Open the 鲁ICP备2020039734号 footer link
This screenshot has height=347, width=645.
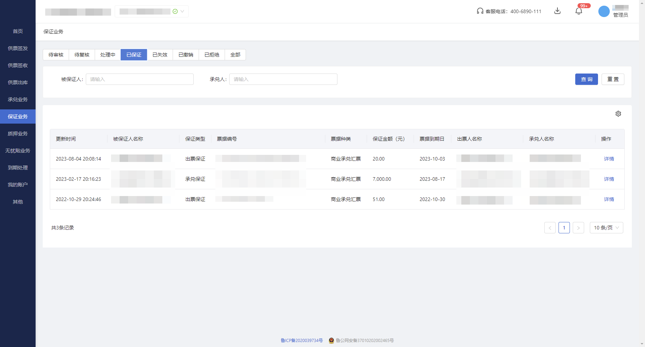pyautogui.click(x=301, y=340)
